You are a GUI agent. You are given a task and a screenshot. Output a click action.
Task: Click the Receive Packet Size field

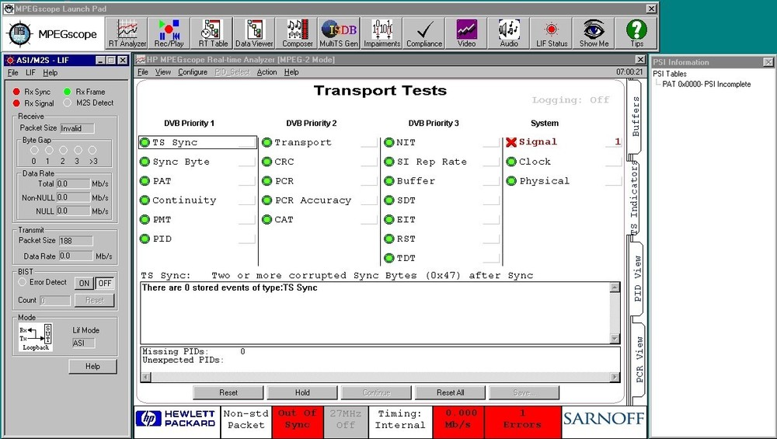(x=77, y=128)
